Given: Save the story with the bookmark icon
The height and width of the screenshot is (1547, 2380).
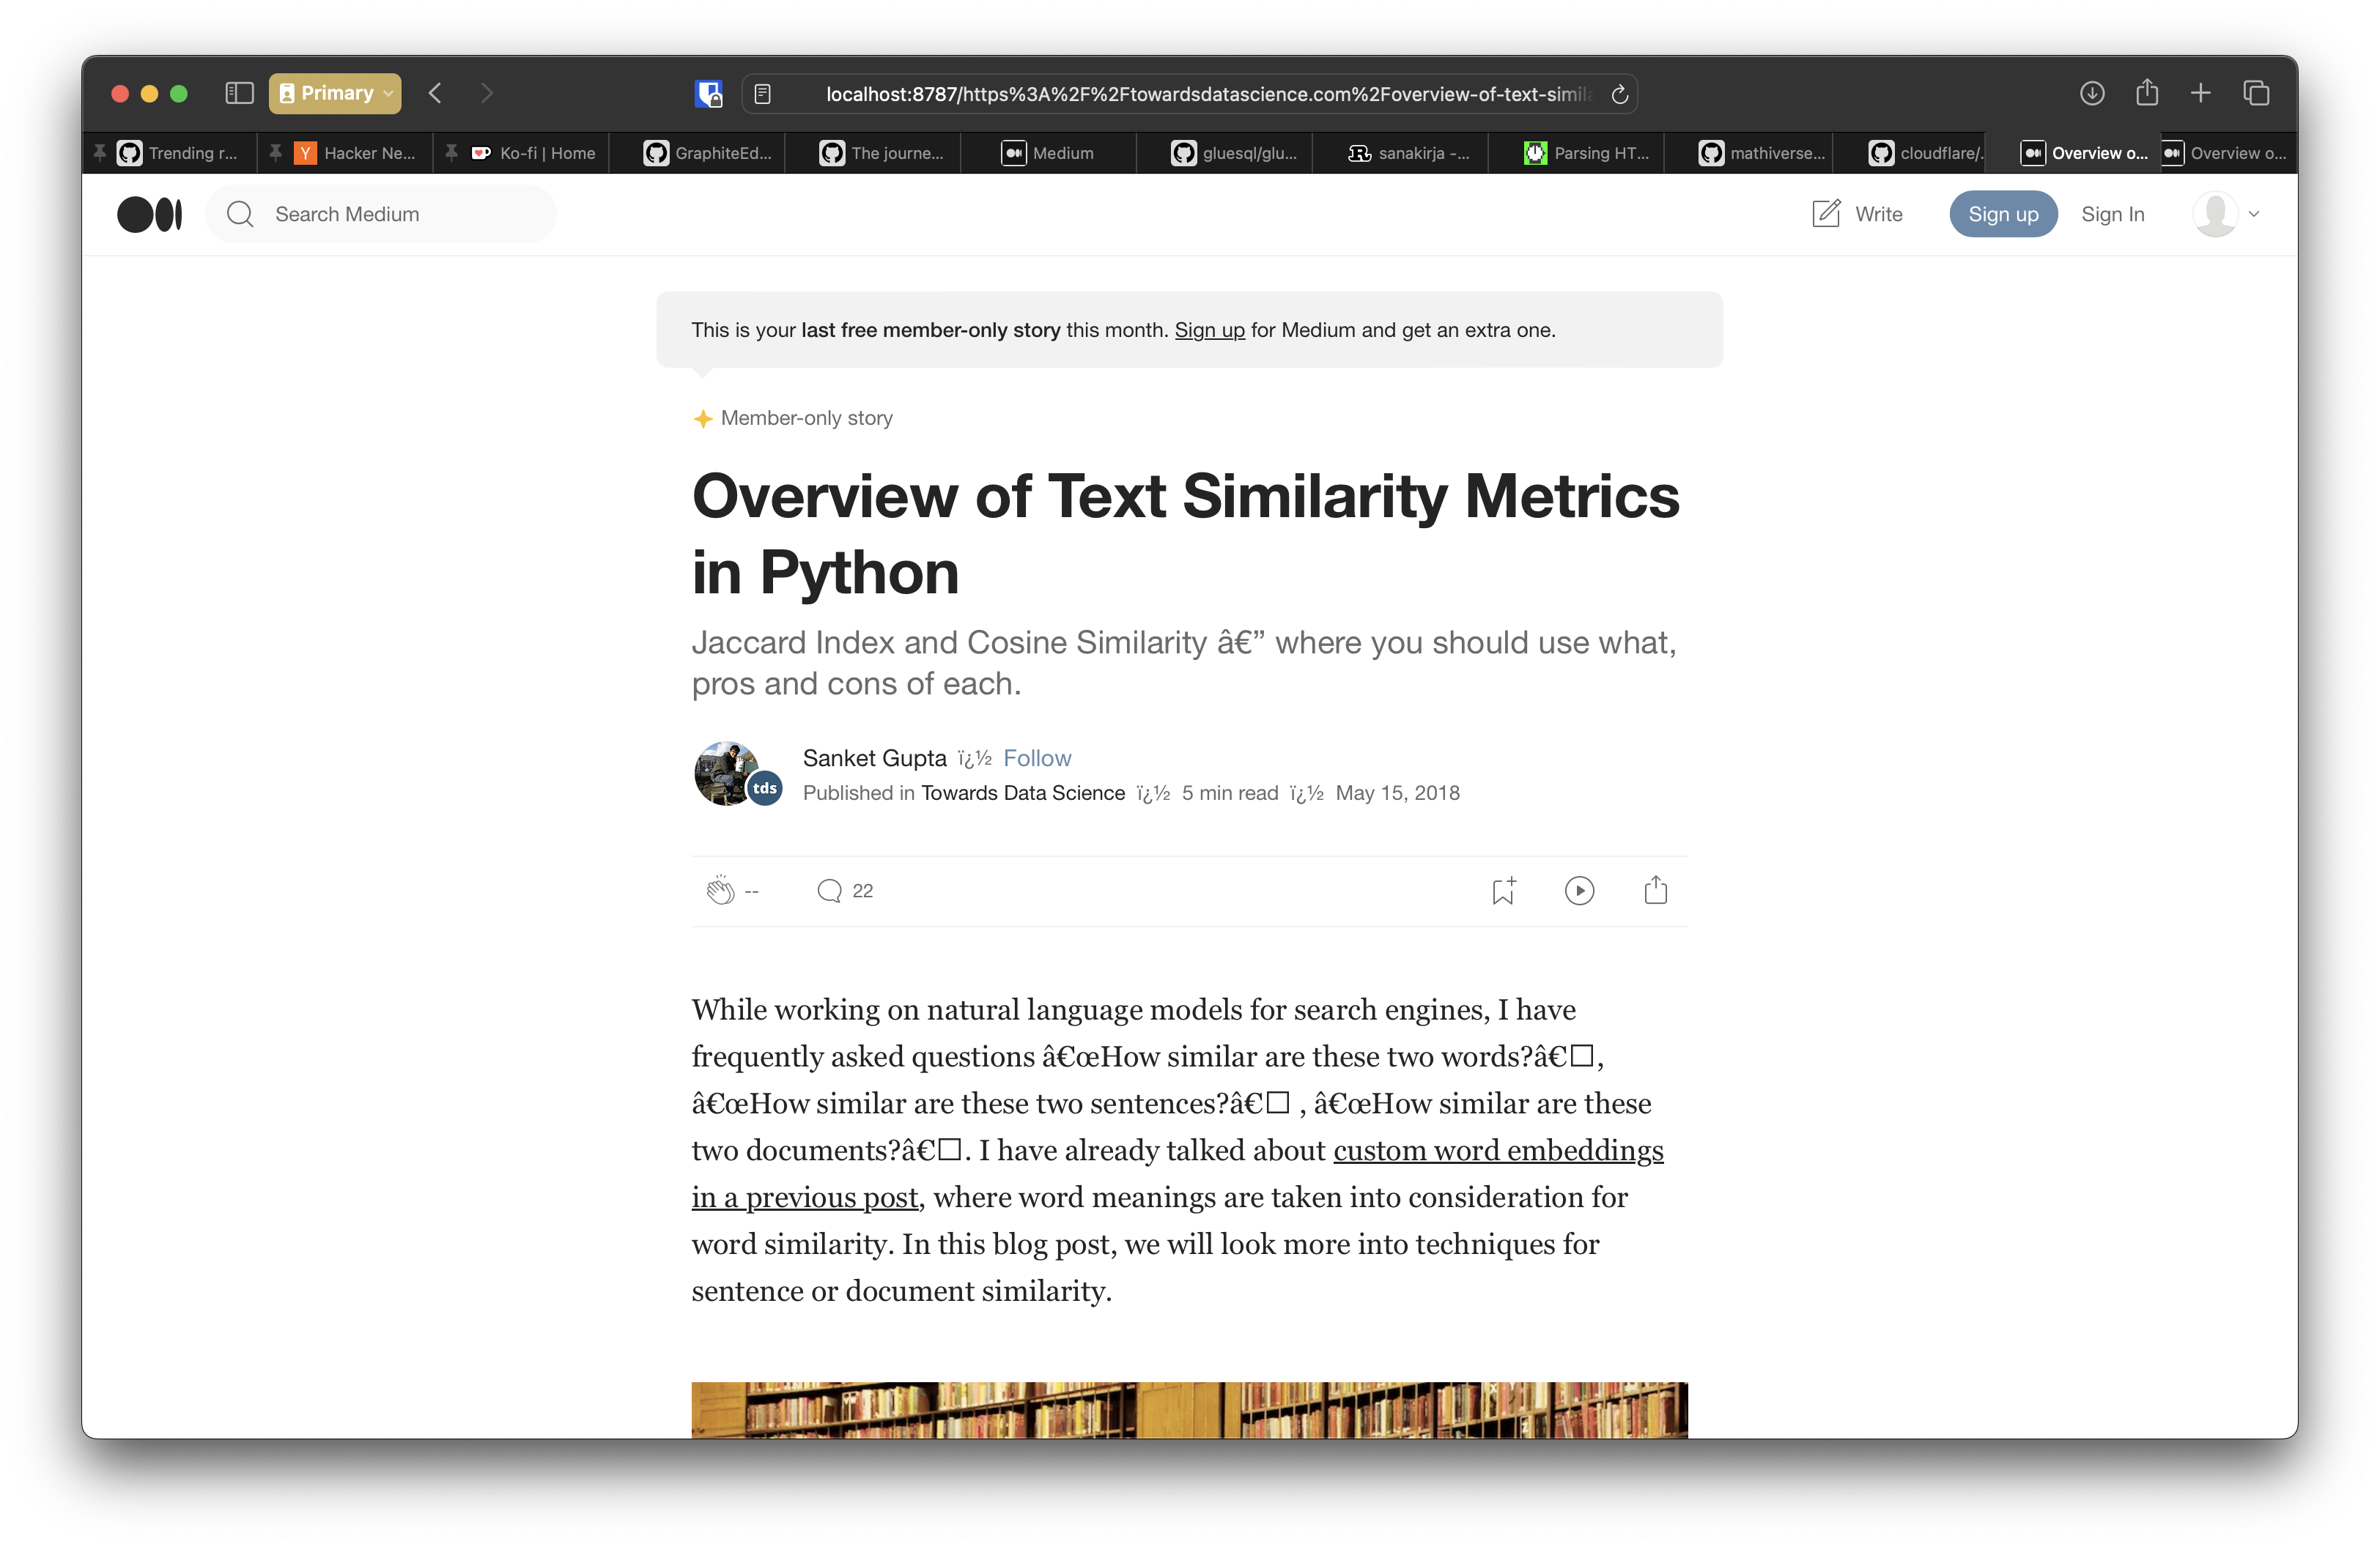Looking at the screenshot, I should coord(1502,891).
